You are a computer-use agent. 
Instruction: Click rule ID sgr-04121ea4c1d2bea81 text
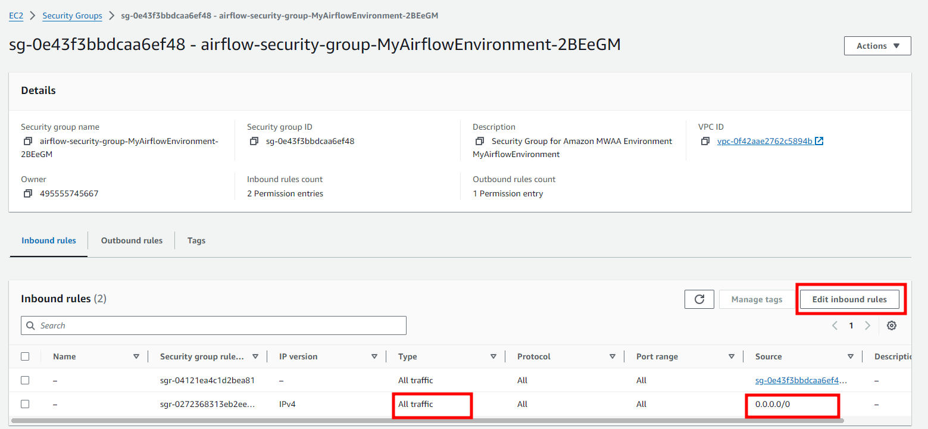[x=207, y=380]
